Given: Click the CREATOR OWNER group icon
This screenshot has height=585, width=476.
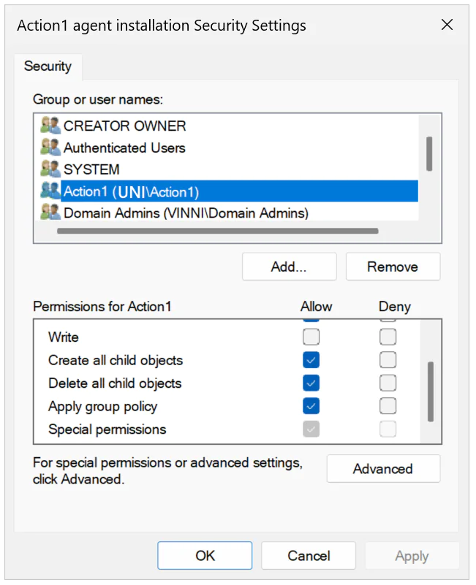Looking at the screenshot, I should click(x=50, y=125).
